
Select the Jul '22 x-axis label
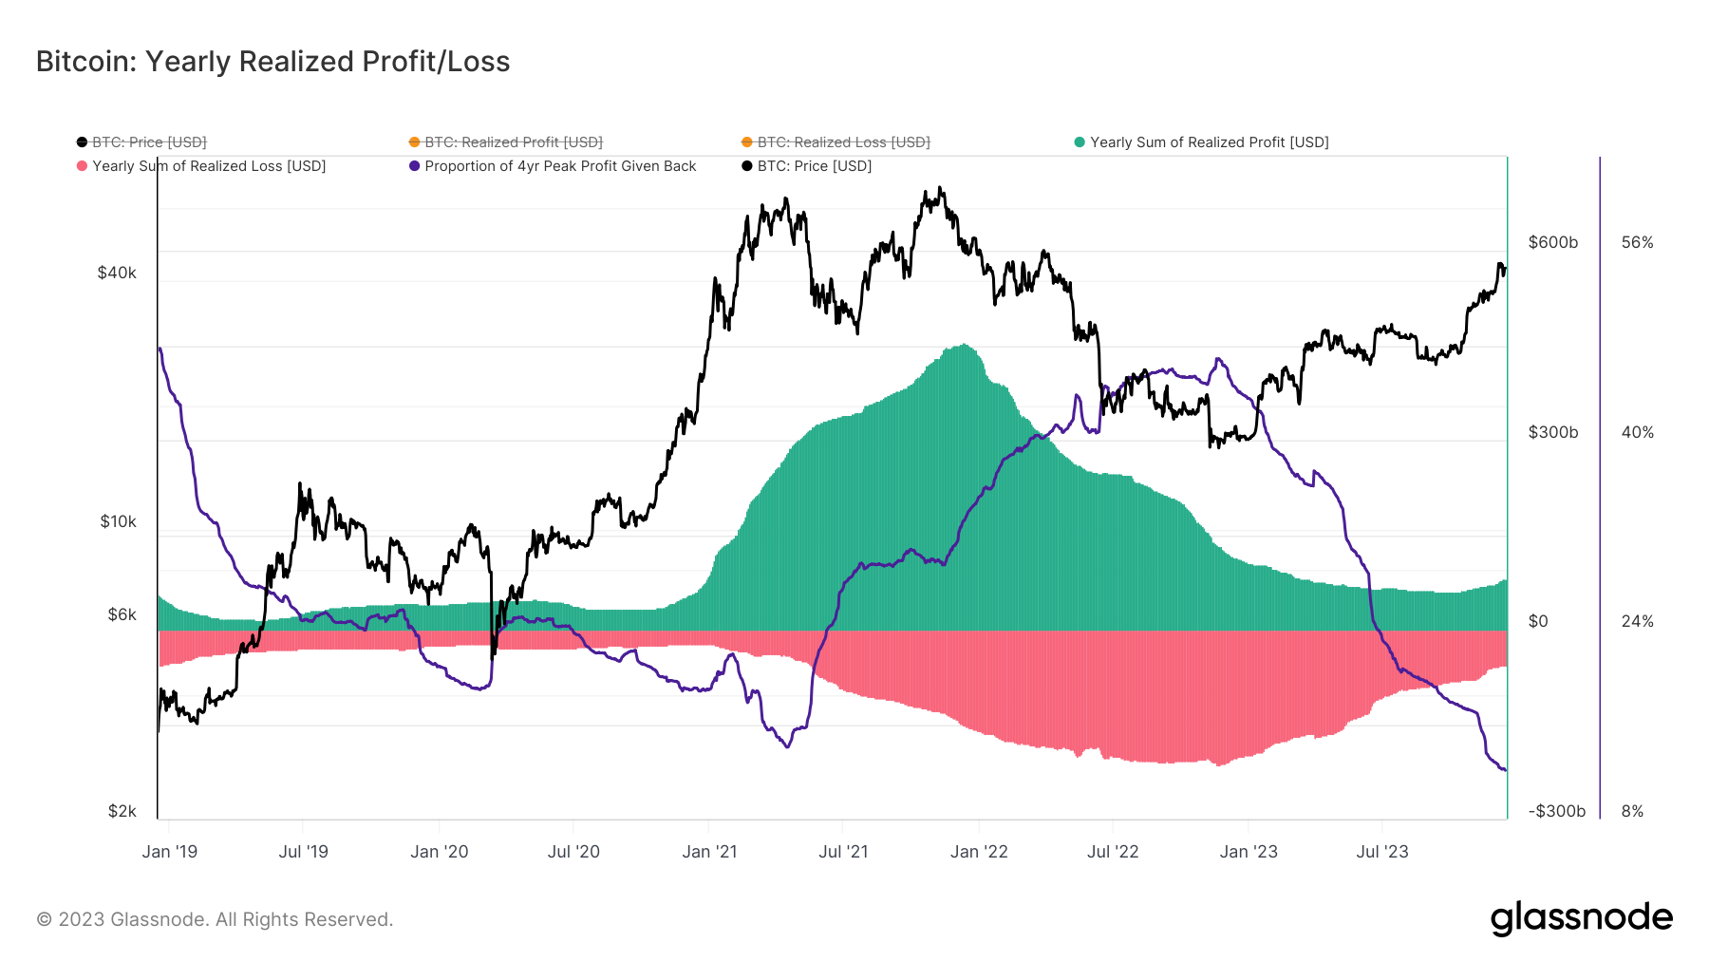(1113, 852)
